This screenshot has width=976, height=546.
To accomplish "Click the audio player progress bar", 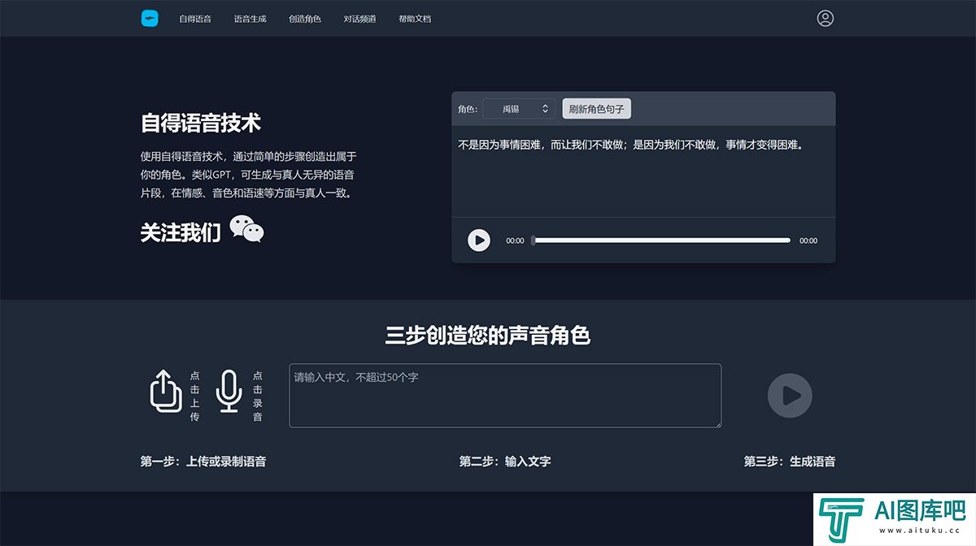I will 661,240.
